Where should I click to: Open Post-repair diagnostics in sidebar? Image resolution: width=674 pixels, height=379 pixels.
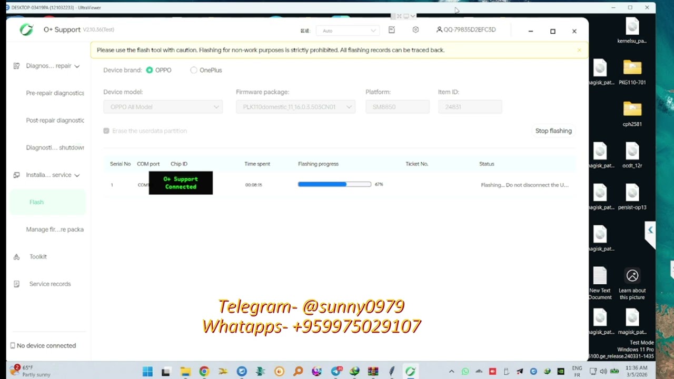[55, 121]
